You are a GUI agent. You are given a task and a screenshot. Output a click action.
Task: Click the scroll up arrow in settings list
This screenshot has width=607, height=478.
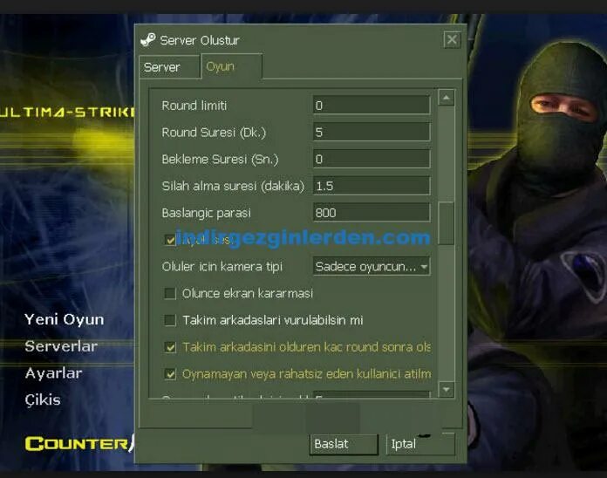point(446,98)
